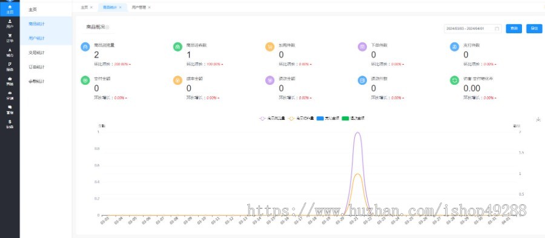Click orange cart icon of 加购件数 card
The image size is (545, 238).
269,47
